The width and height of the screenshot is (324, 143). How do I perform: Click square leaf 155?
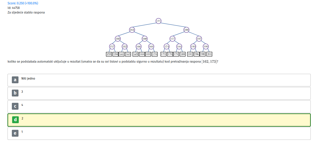tap(109, 54)
